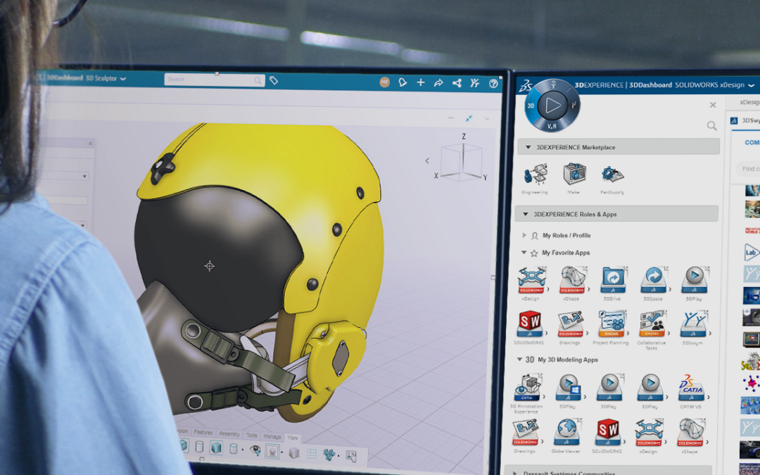Viewport: 760px width, 475px height.
Task: Launch SOLIDWORKS in My 3D Modeling Apps
Action: pyautogui.click(x=608, y=432)
